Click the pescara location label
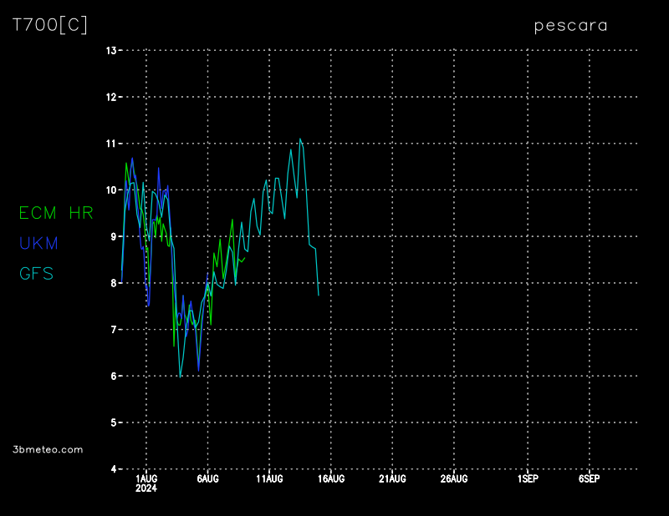669x516 pixels. point(571,26)
